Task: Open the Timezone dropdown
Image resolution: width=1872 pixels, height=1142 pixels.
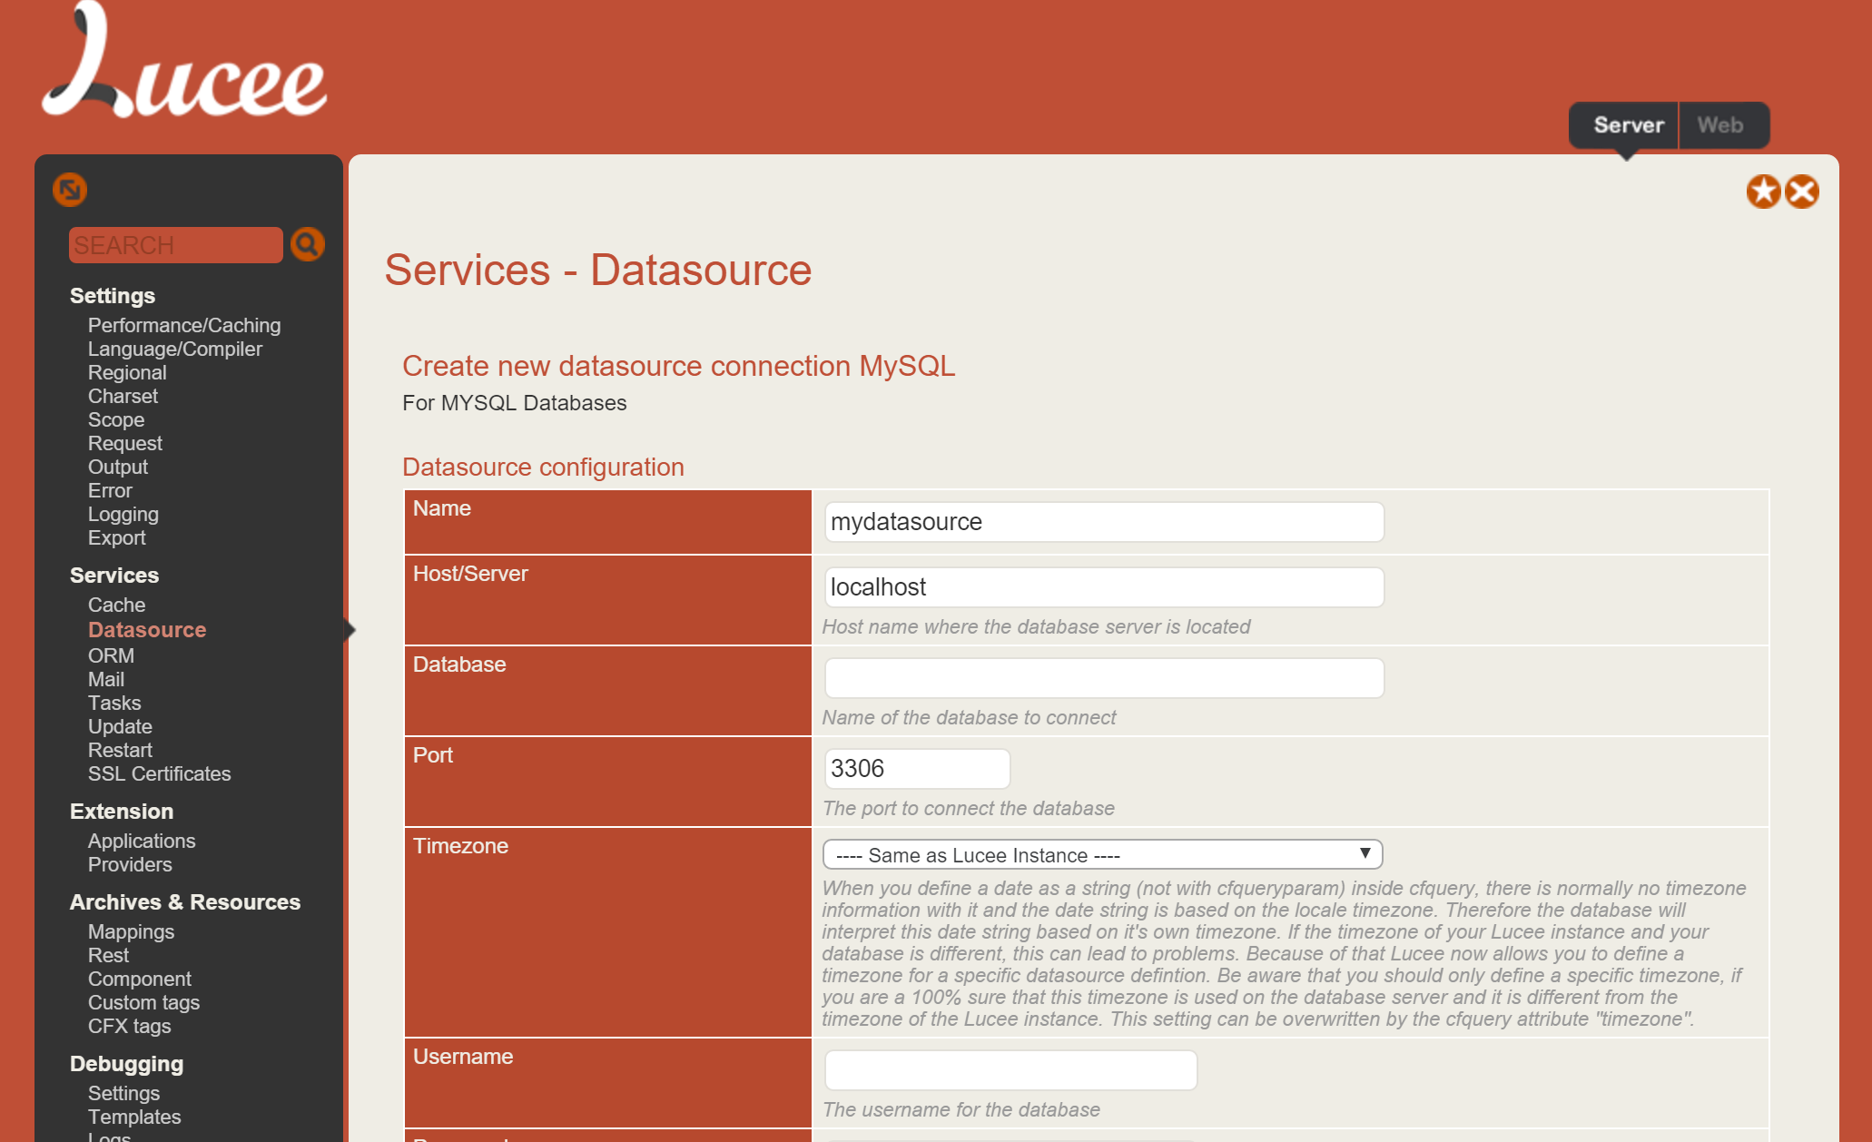Action: tap(1102, 854)
